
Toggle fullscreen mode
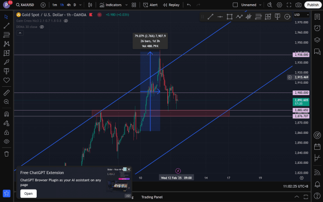(289, 5)
